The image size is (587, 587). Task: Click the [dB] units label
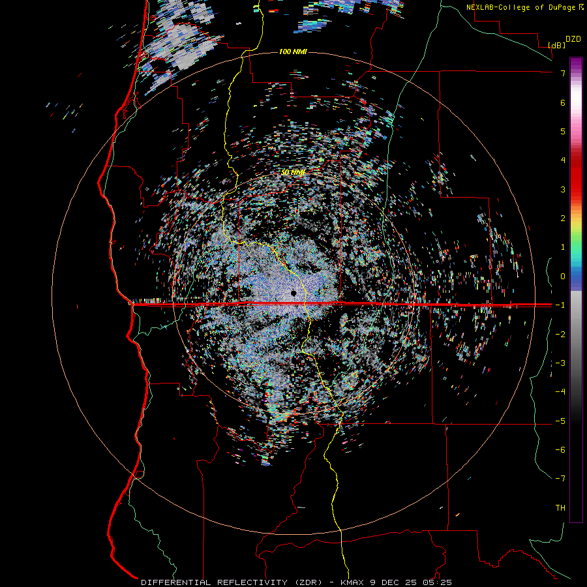coord(557,45)
